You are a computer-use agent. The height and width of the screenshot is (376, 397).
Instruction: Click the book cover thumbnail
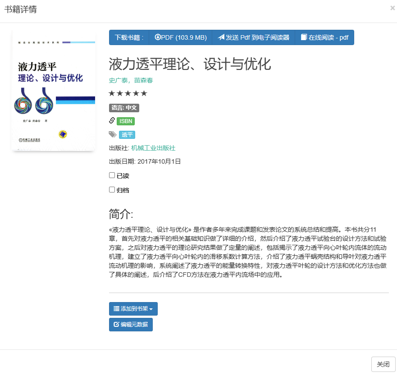coord(53,91)
